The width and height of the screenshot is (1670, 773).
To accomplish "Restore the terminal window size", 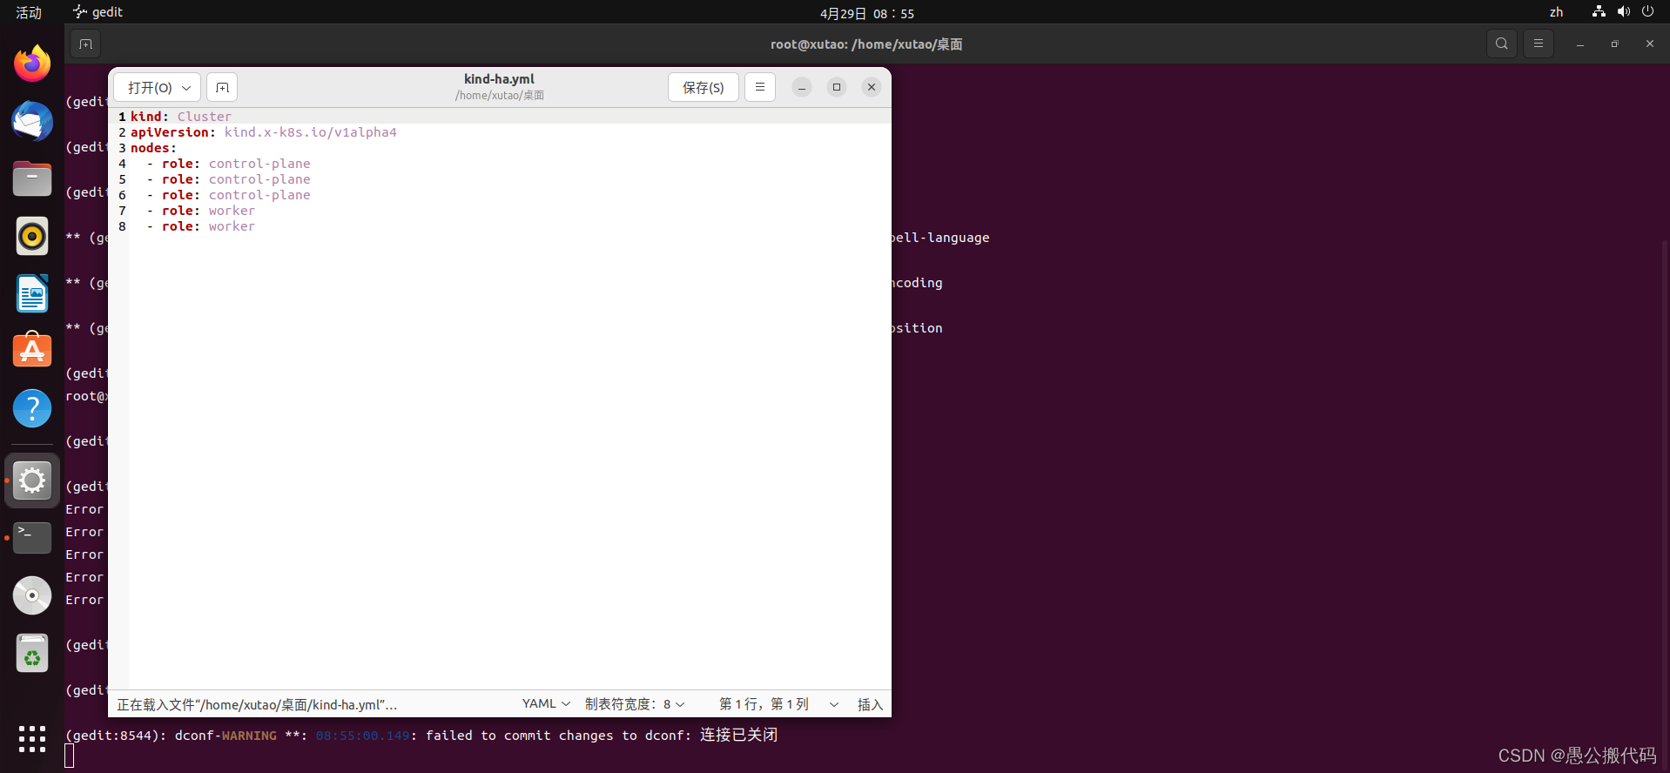I will pos(1615,44).
